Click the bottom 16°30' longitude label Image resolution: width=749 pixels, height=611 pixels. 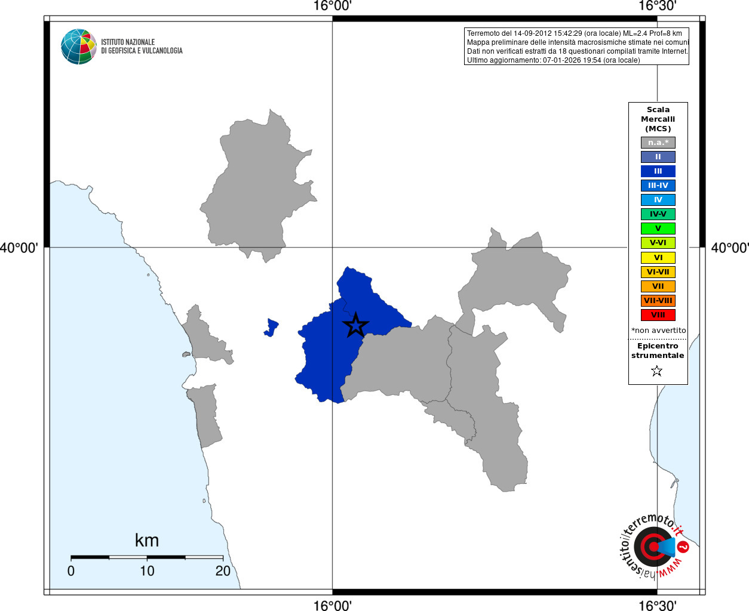pos(657,606)
